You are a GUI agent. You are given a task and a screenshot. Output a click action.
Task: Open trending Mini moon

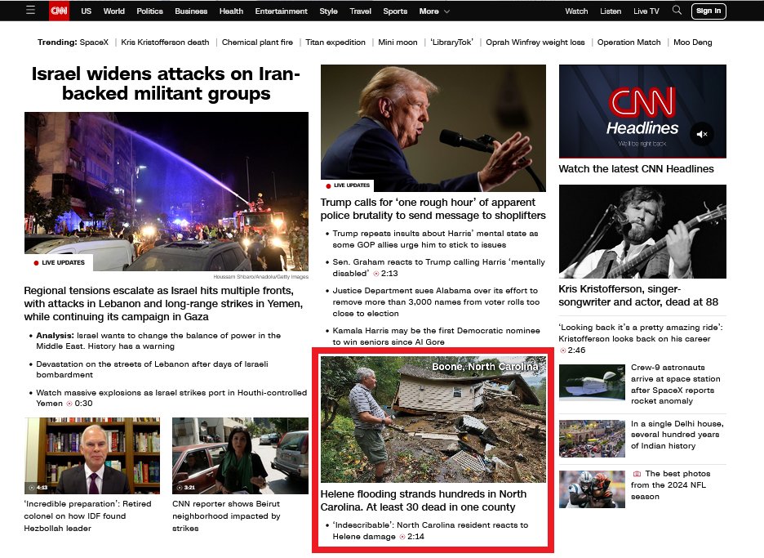coord(398,42)
